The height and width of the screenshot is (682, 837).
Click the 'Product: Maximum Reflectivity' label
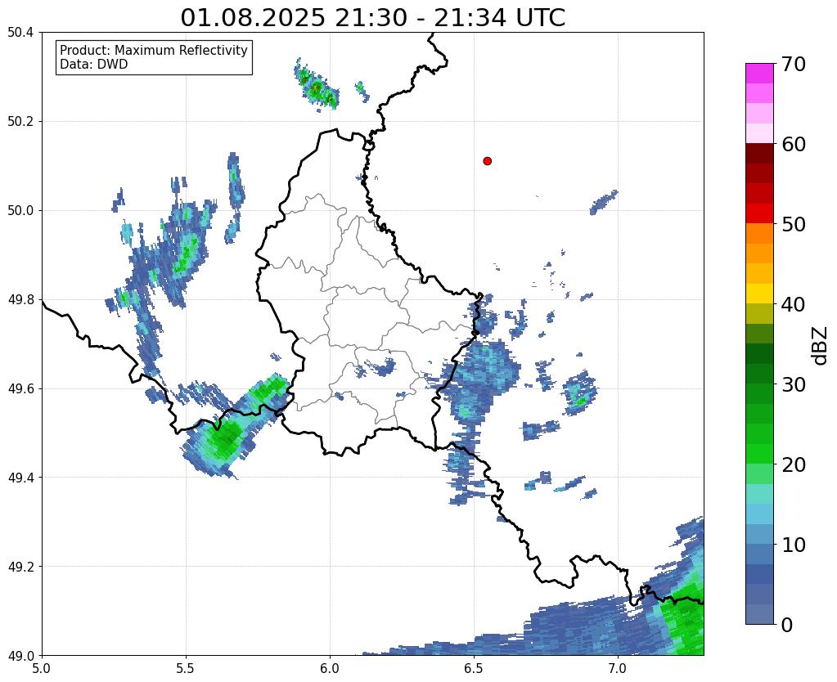point(154,50)
